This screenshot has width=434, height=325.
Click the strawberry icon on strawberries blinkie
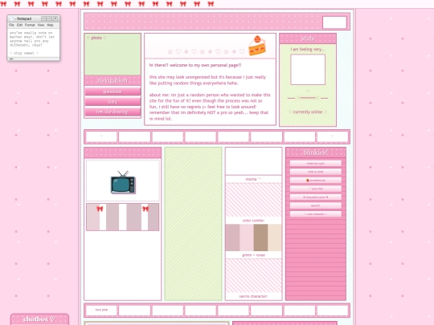pos(307,181)
